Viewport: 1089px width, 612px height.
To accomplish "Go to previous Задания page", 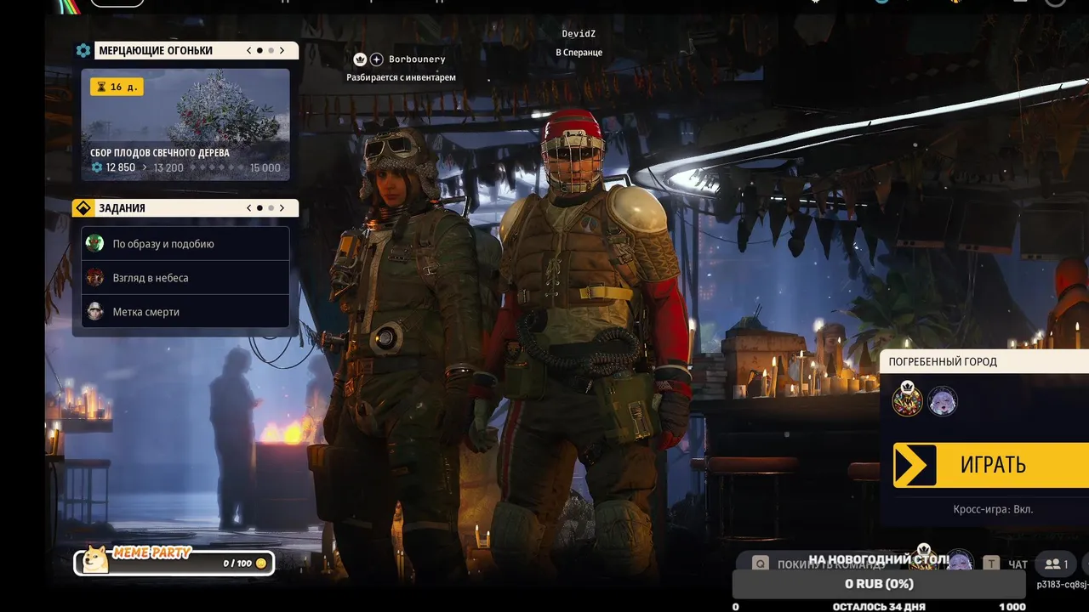I will coord(248,207).
